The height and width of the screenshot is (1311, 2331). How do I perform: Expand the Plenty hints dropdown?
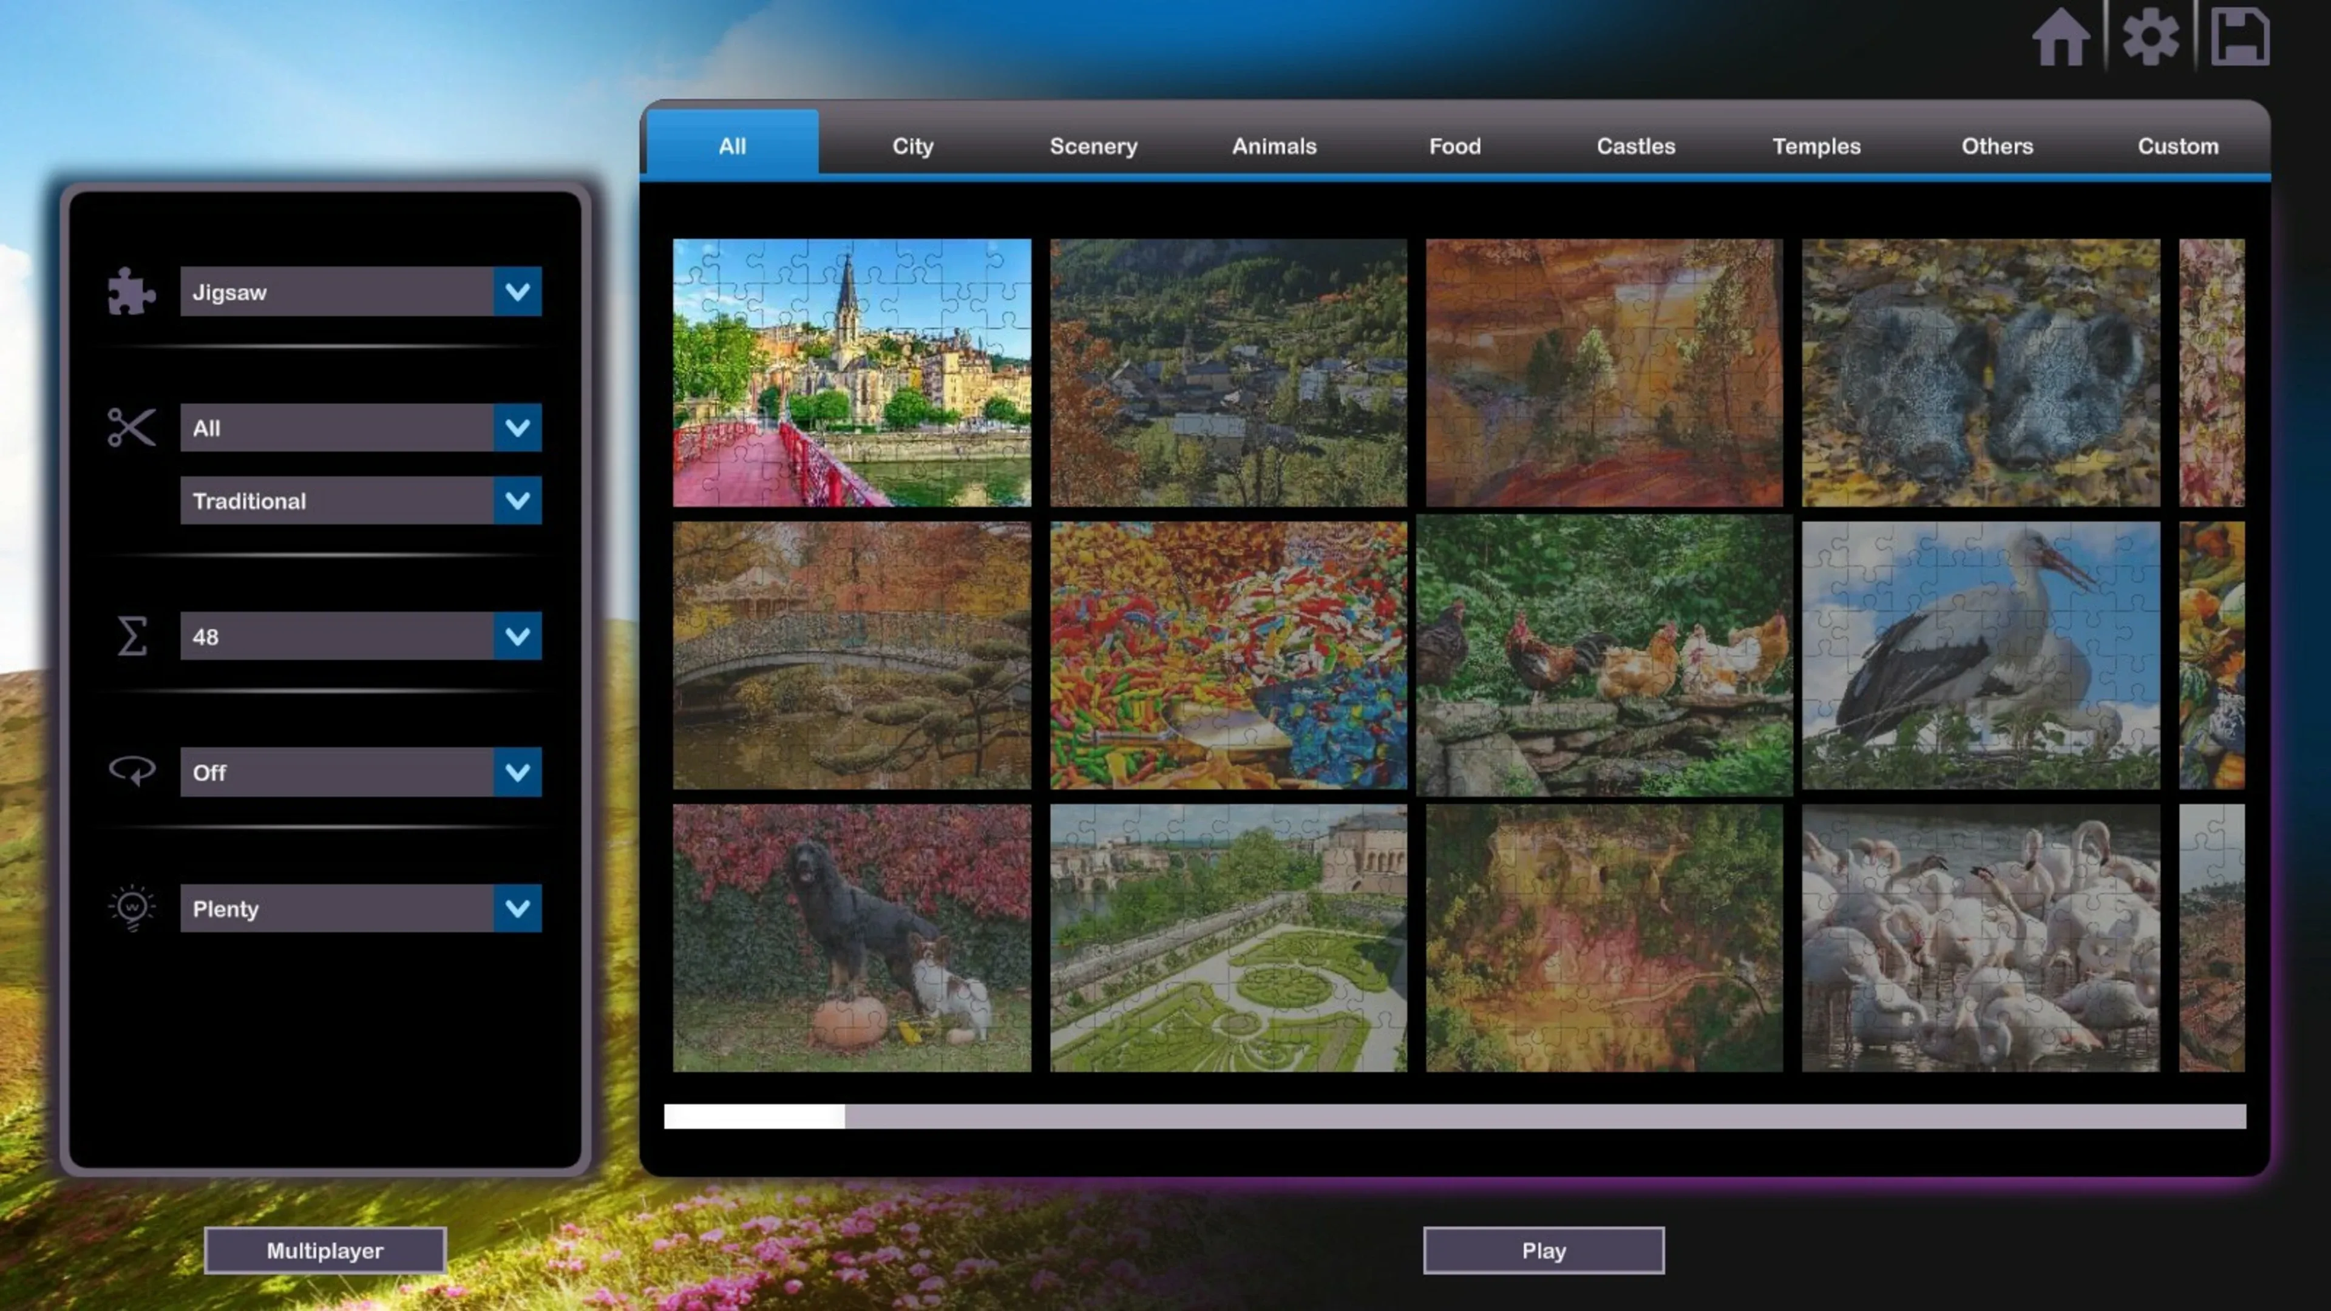(x=517, y=907)
